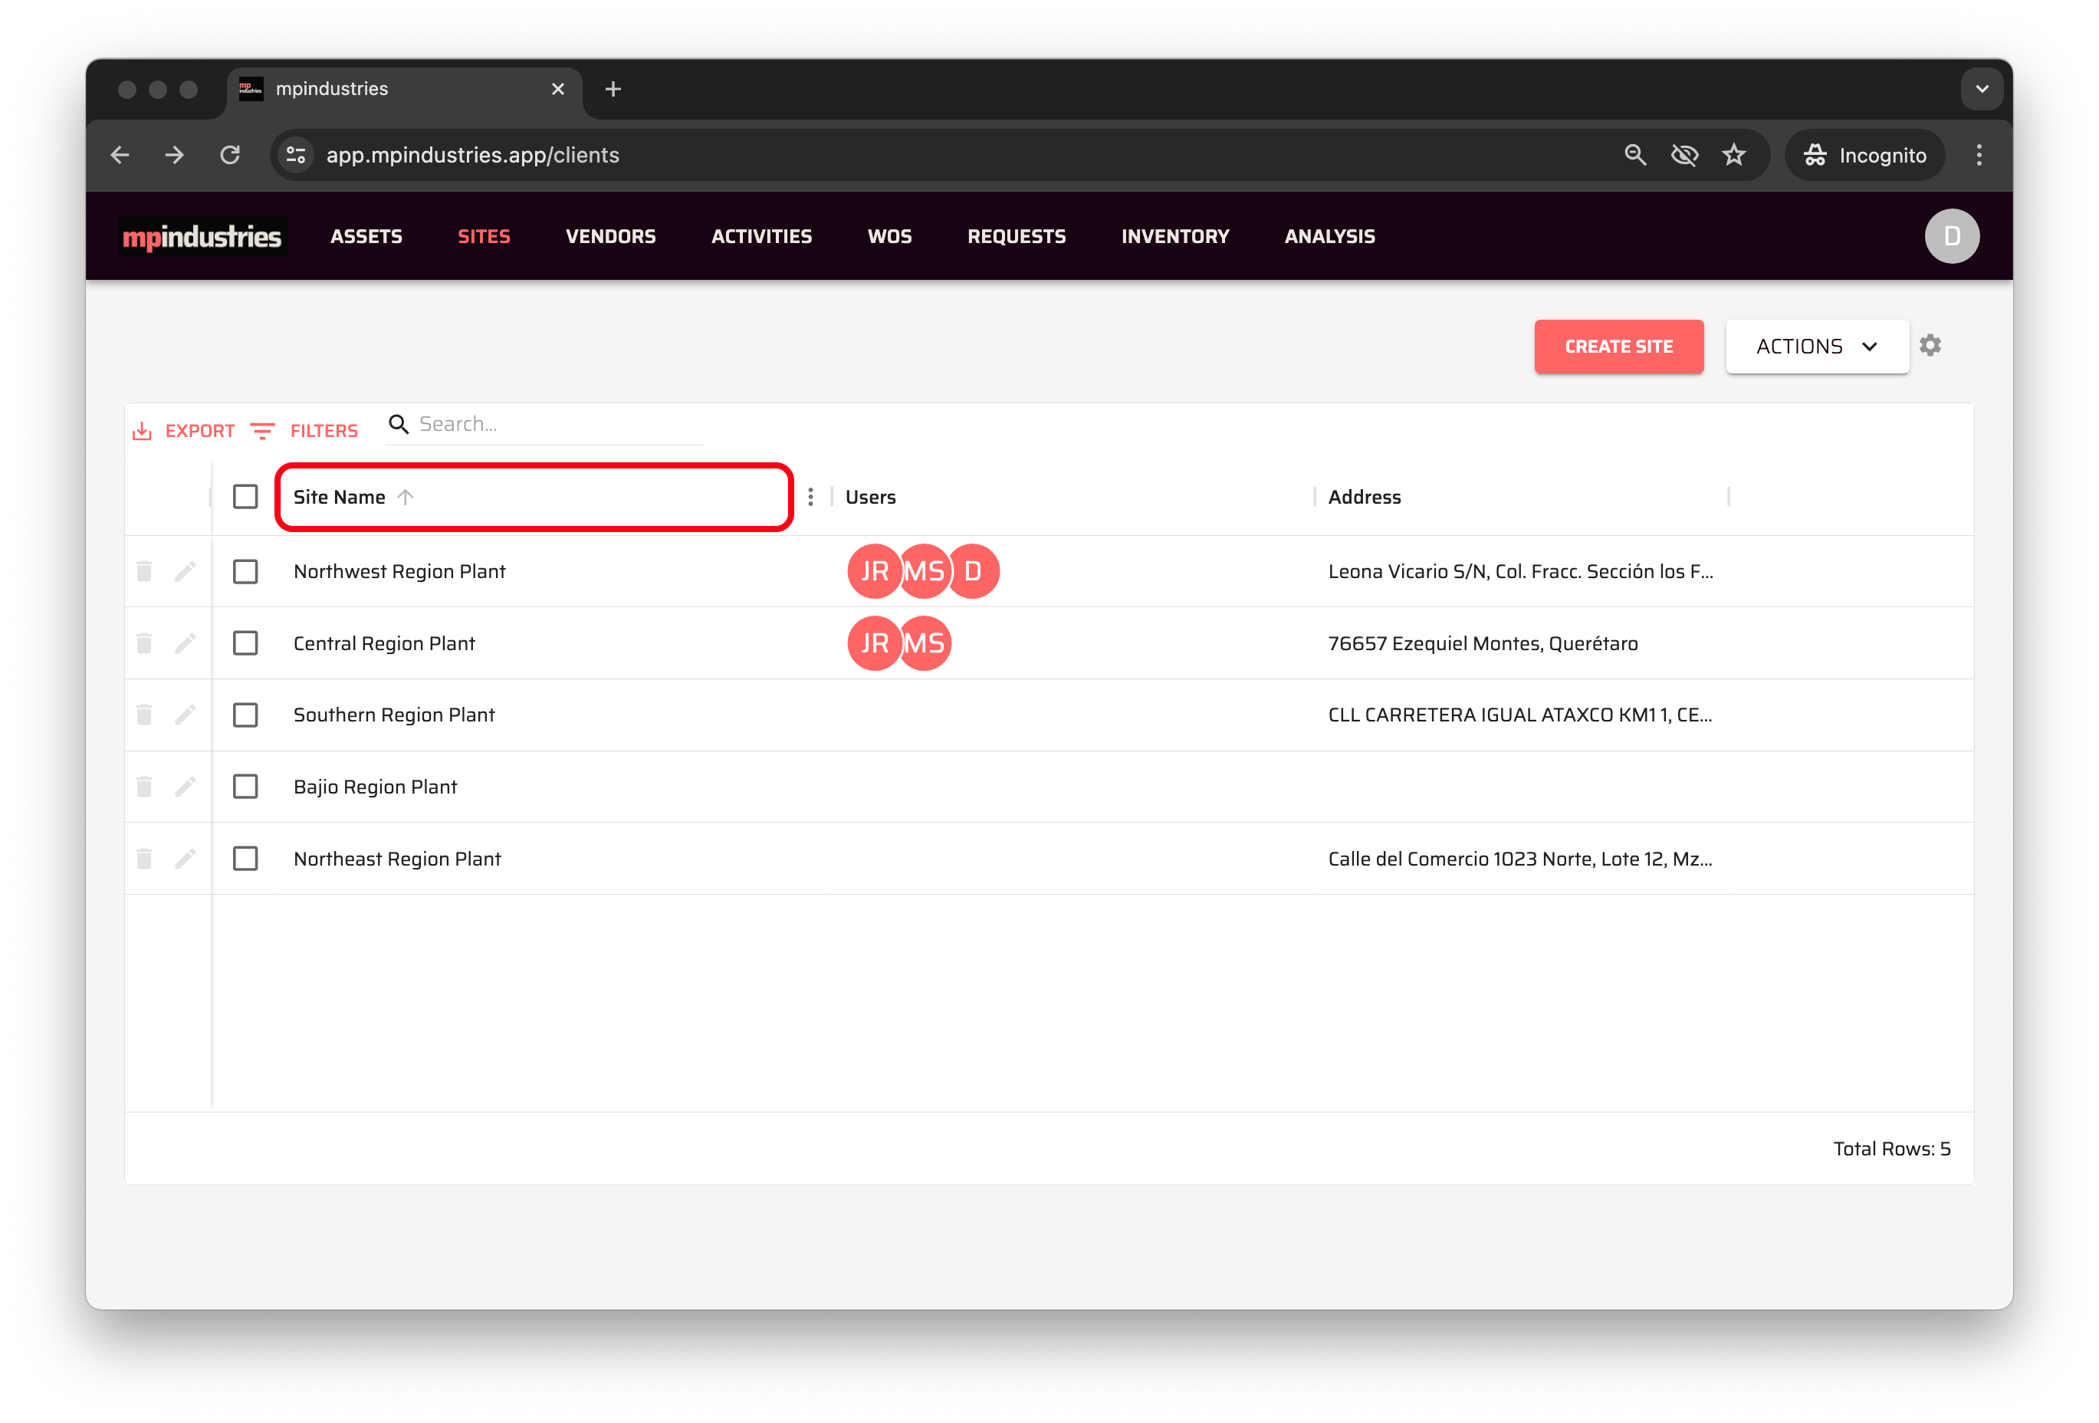Open the table settings gear icon
This screenshot has height=1423, width=2099.
click(1930, 345)
